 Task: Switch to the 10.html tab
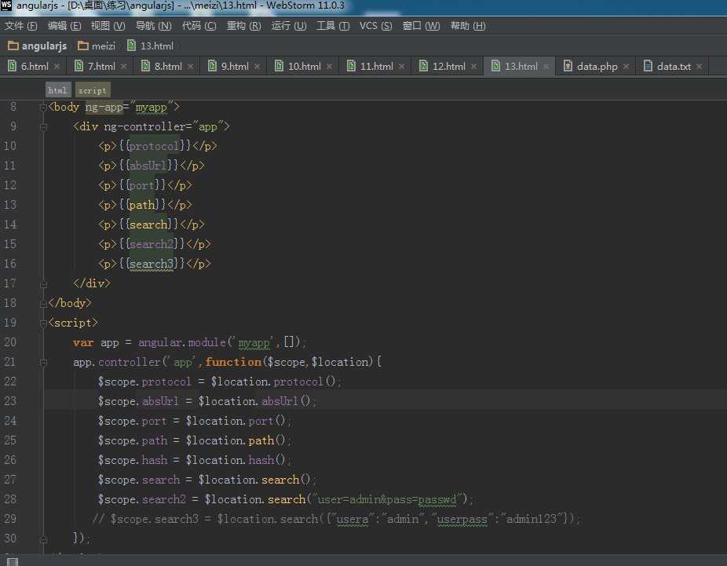point(304,67)
